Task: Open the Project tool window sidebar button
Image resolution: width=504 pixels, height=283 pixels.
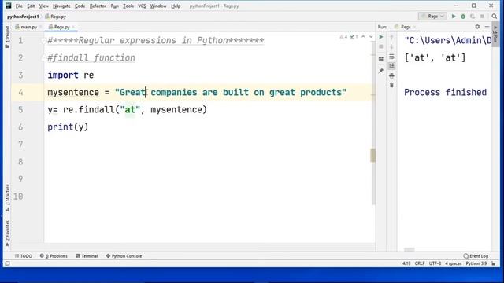Action: pos(7,37)
